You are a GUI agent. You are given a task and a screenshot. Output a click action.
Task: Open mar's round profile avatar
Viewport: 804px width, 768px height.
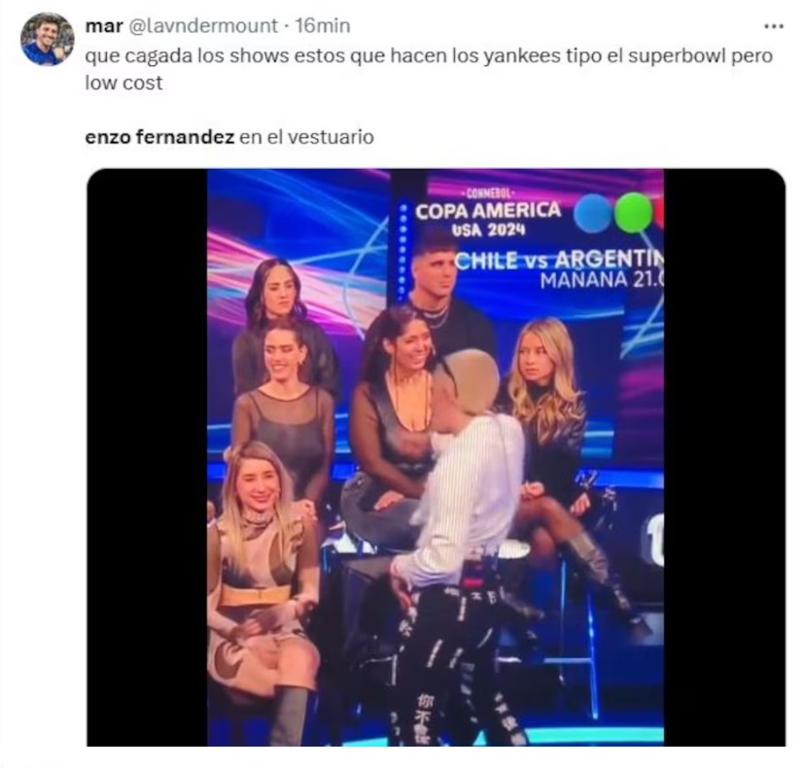click(47, 40)
